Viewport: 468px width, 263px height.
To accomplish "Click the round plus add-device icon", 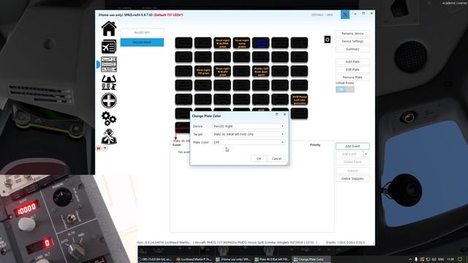I will pyautogui.click(x=109, y=101).
